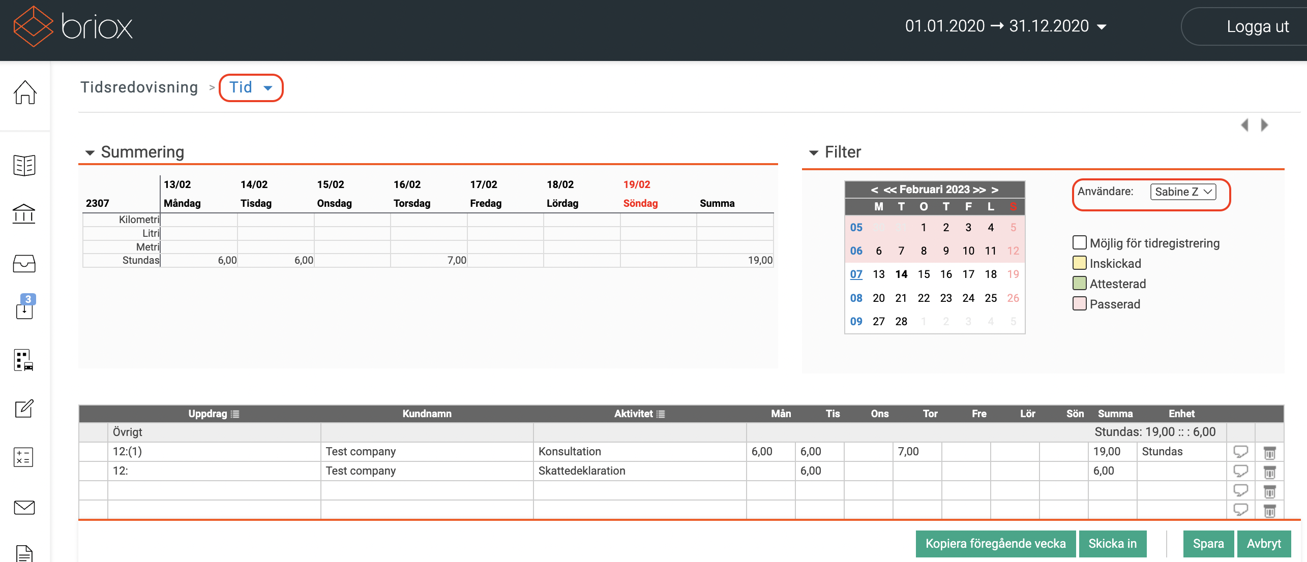1307x562 pixels.
Task: Open the calculator icon in sidebar
Action: coord(24,457)
